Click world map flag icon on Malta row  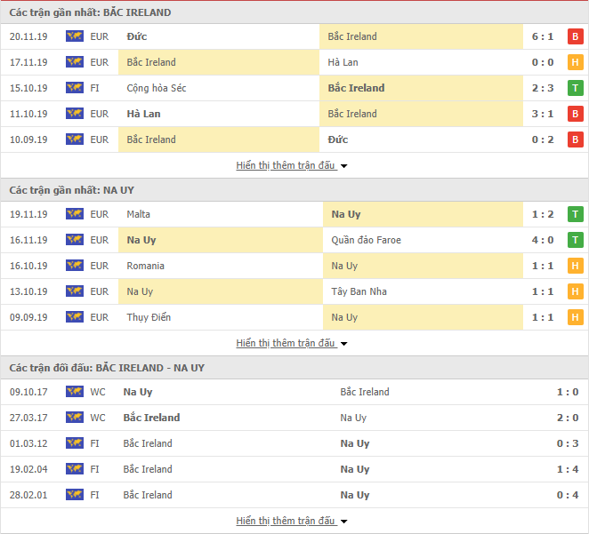click(x=75, y=214)
